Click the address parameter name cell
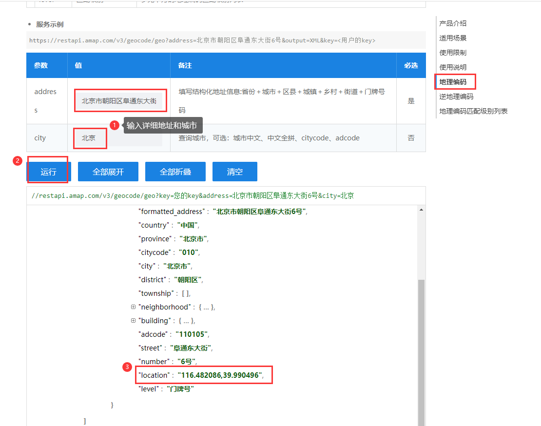The image size is (541, 426). coord(47,101)
